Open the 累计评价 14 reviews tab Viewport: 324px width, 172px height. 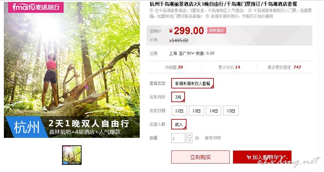coord(229,67)
